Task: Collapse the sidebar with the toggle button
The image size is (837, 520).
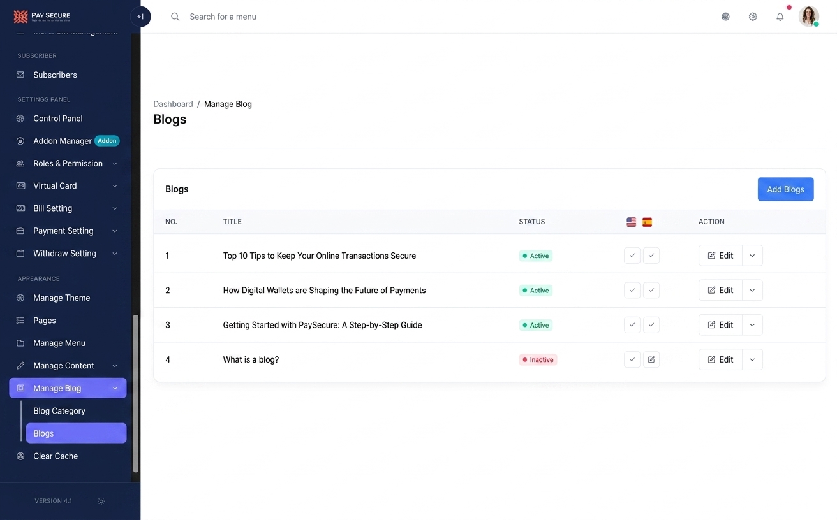Action: (x=140, y=17)
